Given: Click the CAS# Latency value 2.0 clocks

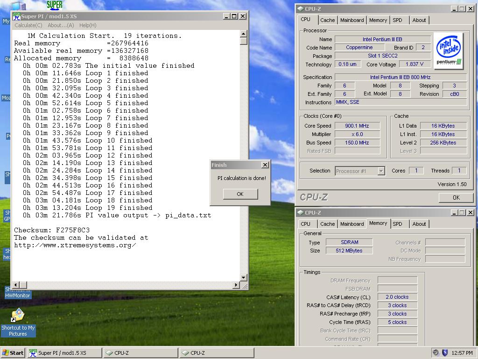Looking at the screenshot, I should coord(397,297).
